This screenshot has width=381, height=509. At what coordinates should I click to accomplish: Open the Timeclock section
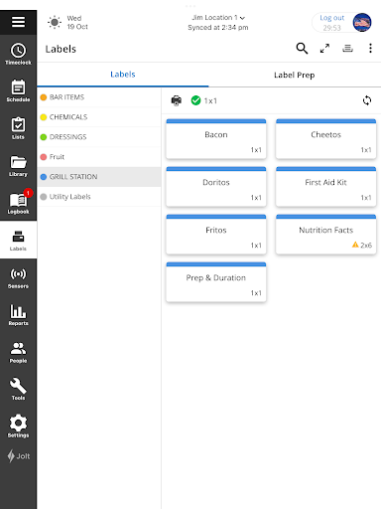pos(18,54)
